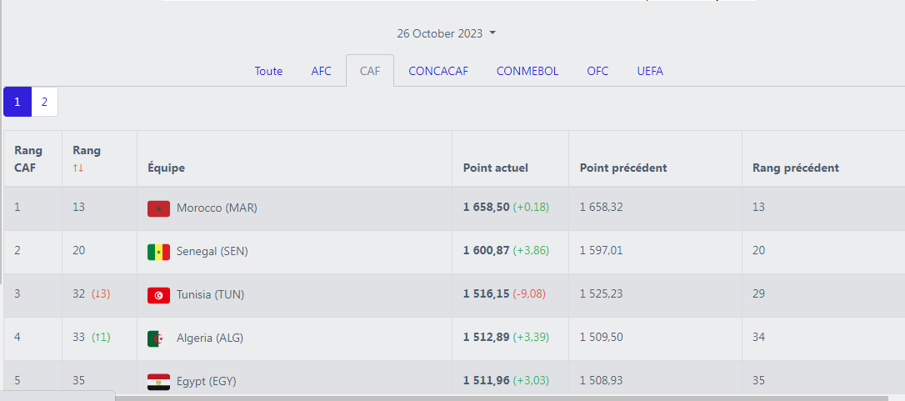Click the Point actuel column header

(x=495, y=168)
